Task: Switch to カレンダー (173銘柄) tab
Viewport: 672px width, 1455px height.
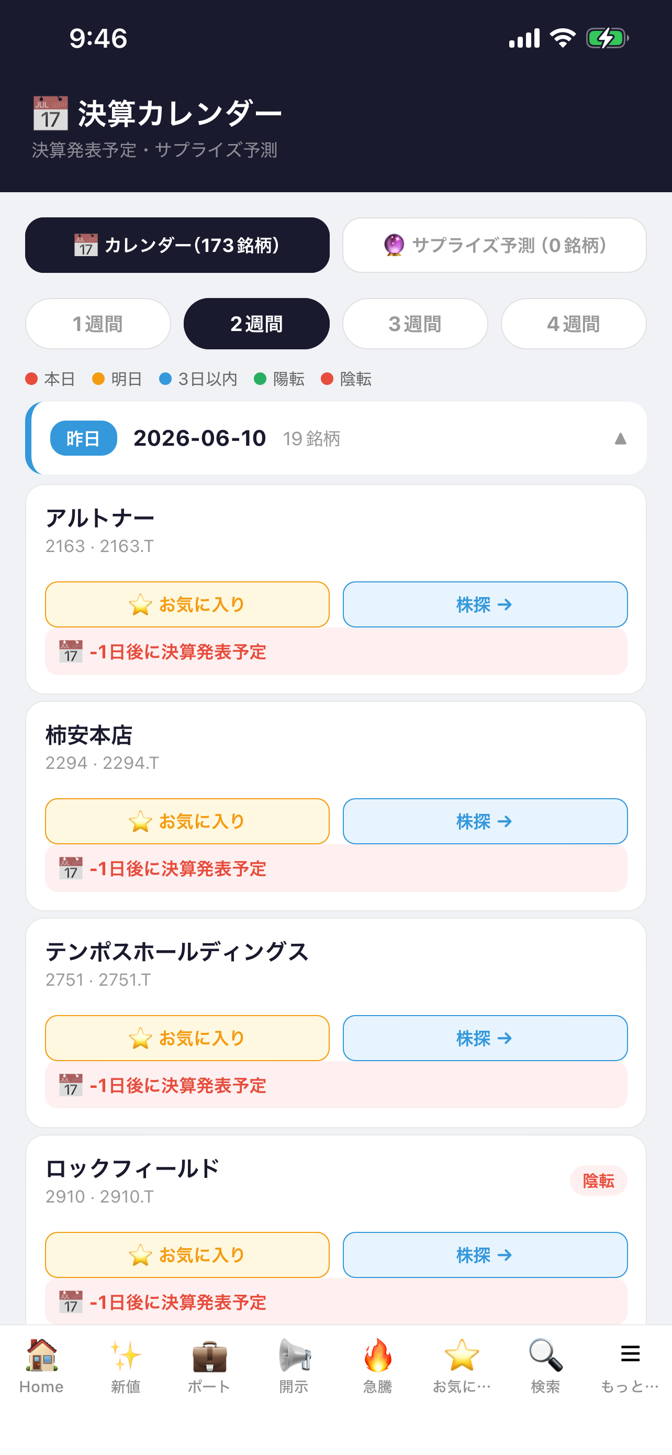Action: (x=177, y=245)
